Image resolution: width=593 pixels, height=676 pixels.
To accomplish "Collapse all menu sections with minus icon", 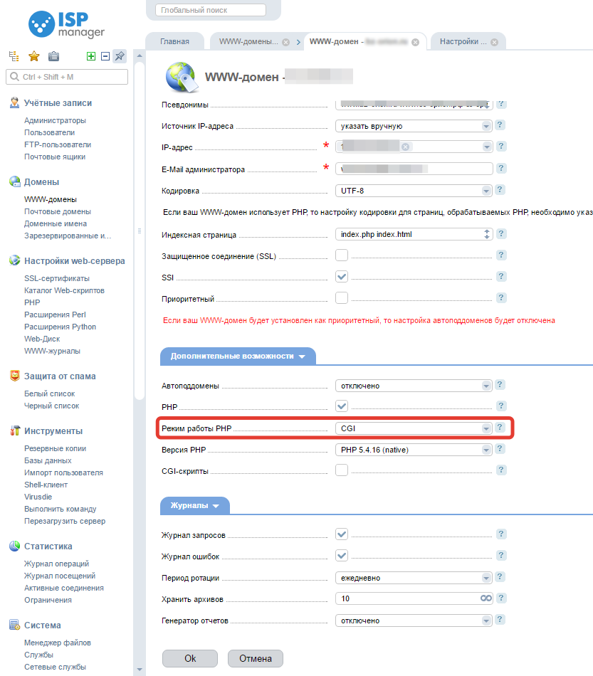I will 105,56.
